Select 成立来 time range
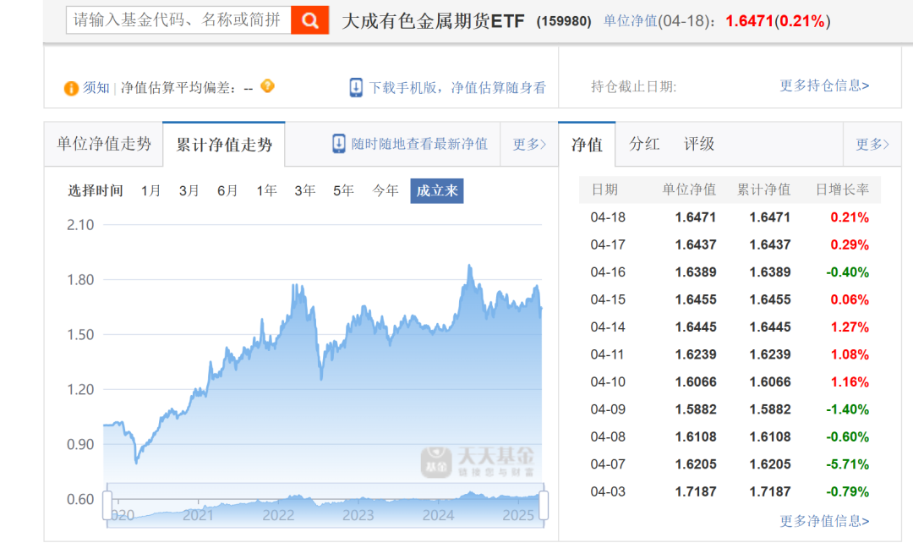913x554 pixels. 437,191
